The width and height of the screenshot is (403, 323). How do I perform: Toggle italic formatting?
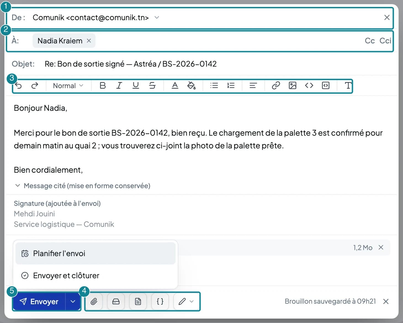tap(119, 86)
